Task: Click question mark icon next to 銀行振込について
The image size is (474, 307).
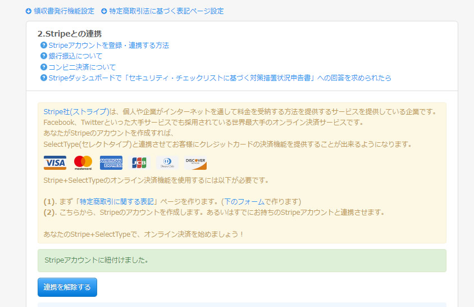Action: pos(43,56)
